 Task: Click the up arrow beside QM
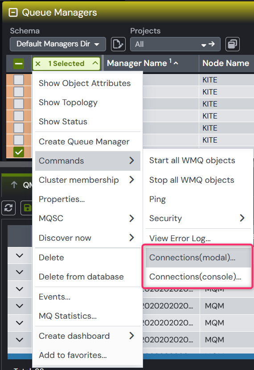coord(14,185)
